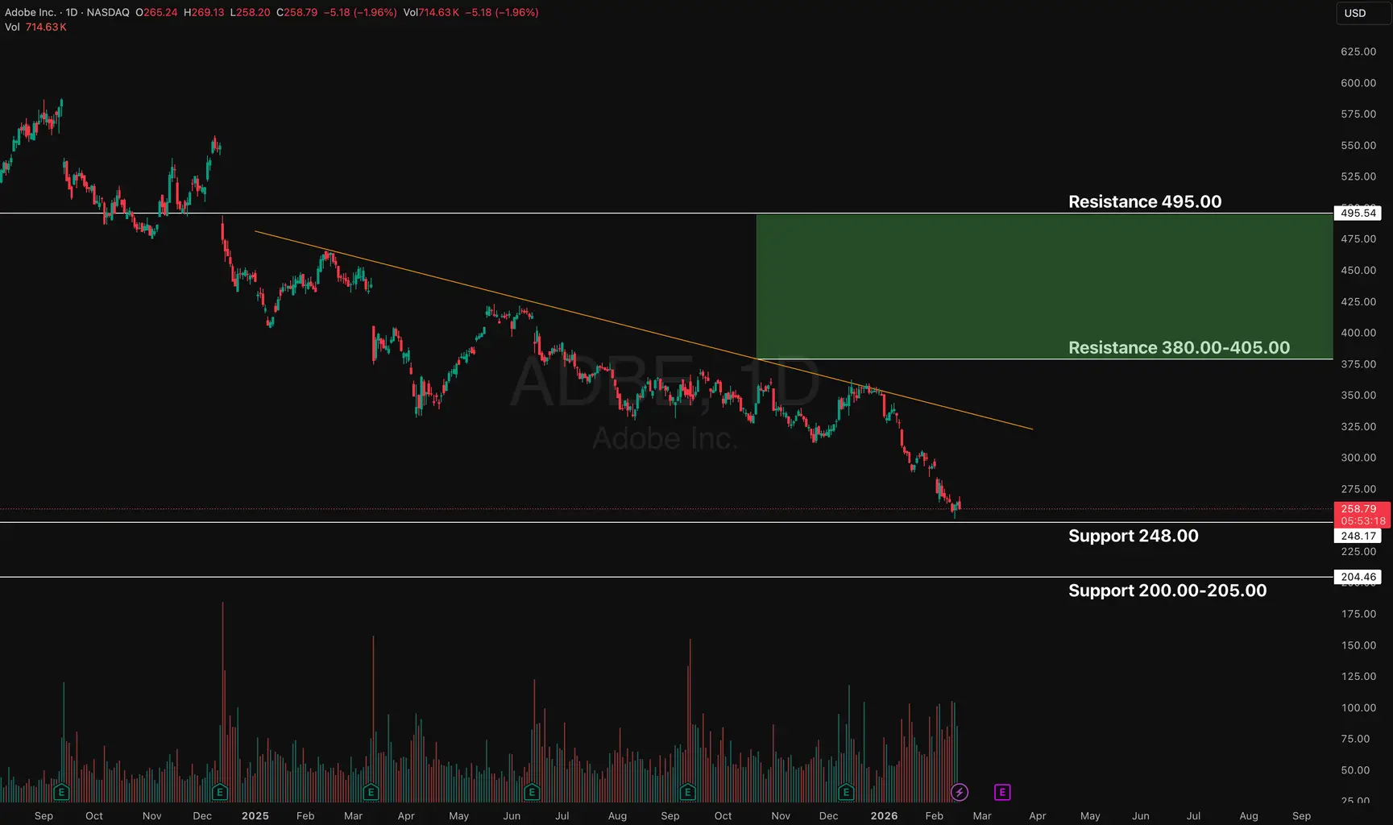Select the 'Resistance 495.00' text label

pos(1144,201)
